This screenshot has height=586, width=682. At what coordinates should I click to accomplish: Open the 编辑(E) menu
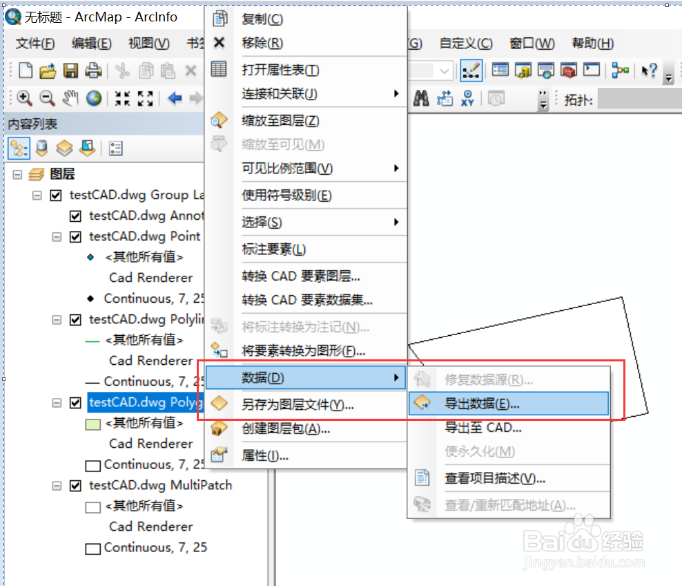(91, 44)
